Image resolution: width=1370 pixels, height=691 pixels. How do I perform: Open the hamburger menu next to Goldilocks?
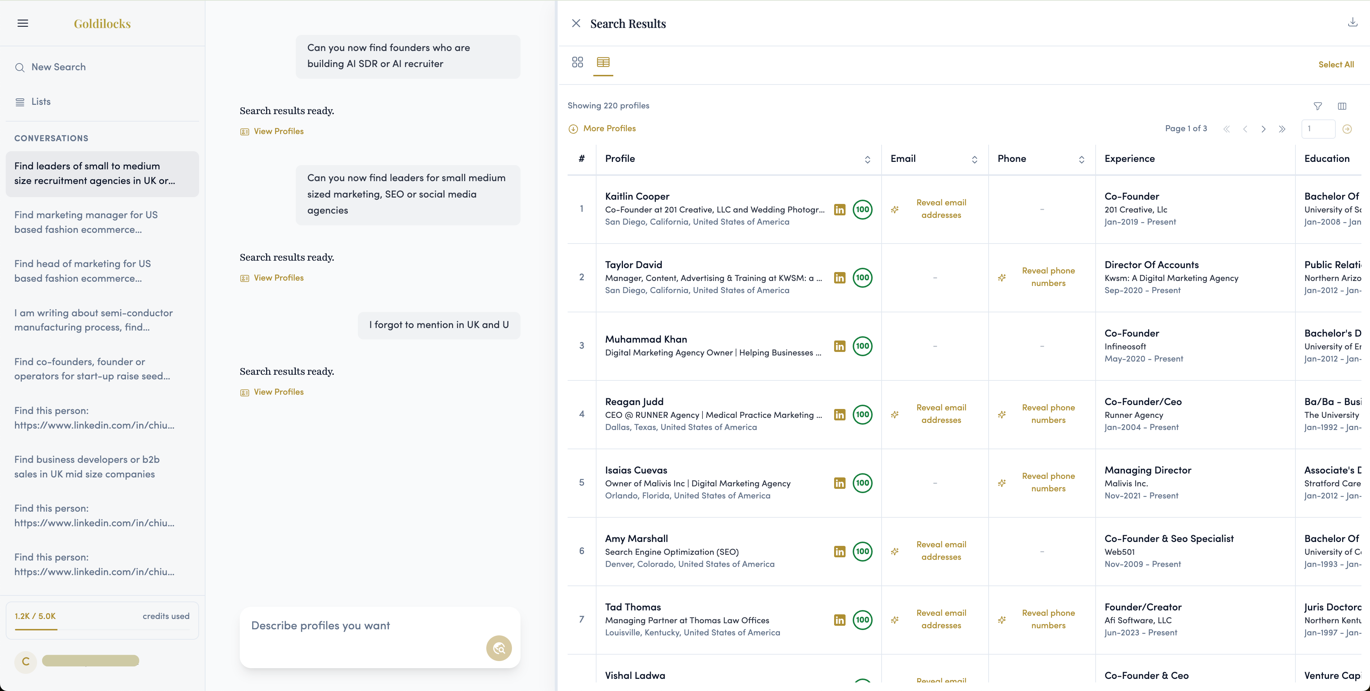click(x=23, y=23)
